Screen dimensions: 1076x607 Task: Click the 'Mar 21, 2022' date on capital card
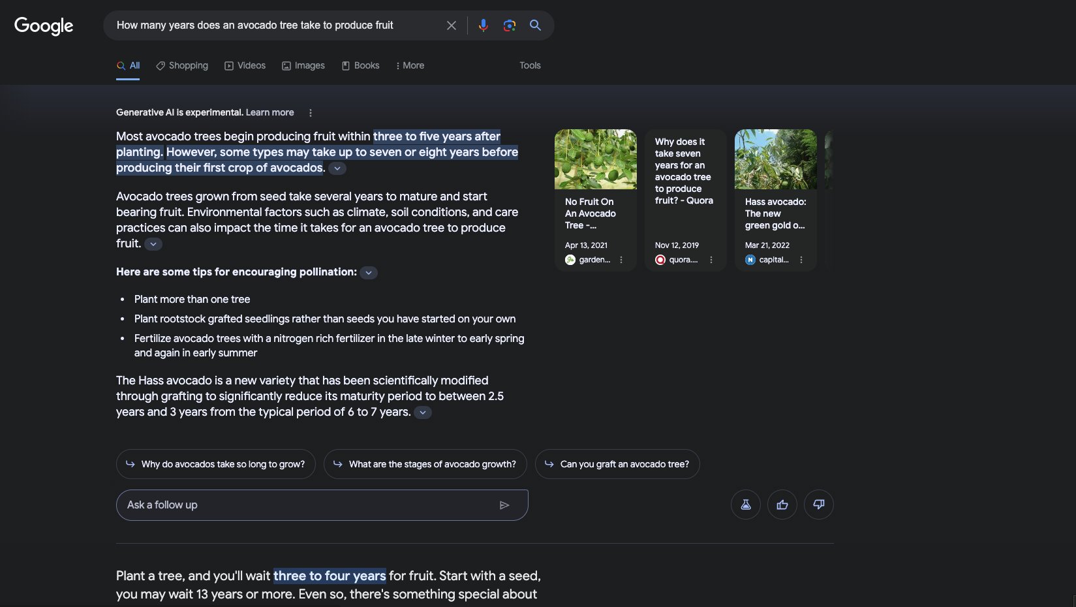767,245
